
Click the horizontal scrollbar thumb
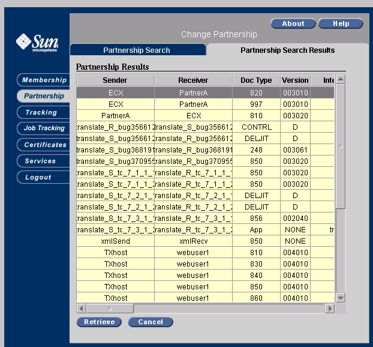pos(110,309)
